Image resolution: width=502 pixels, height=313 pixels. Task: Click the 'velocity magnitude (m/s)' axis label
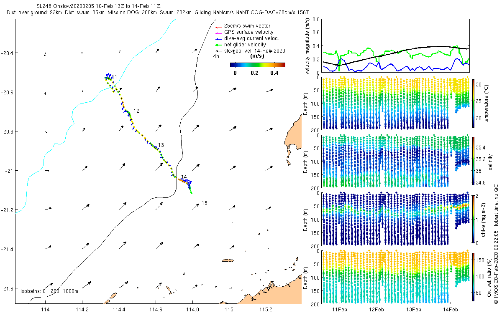307,47
